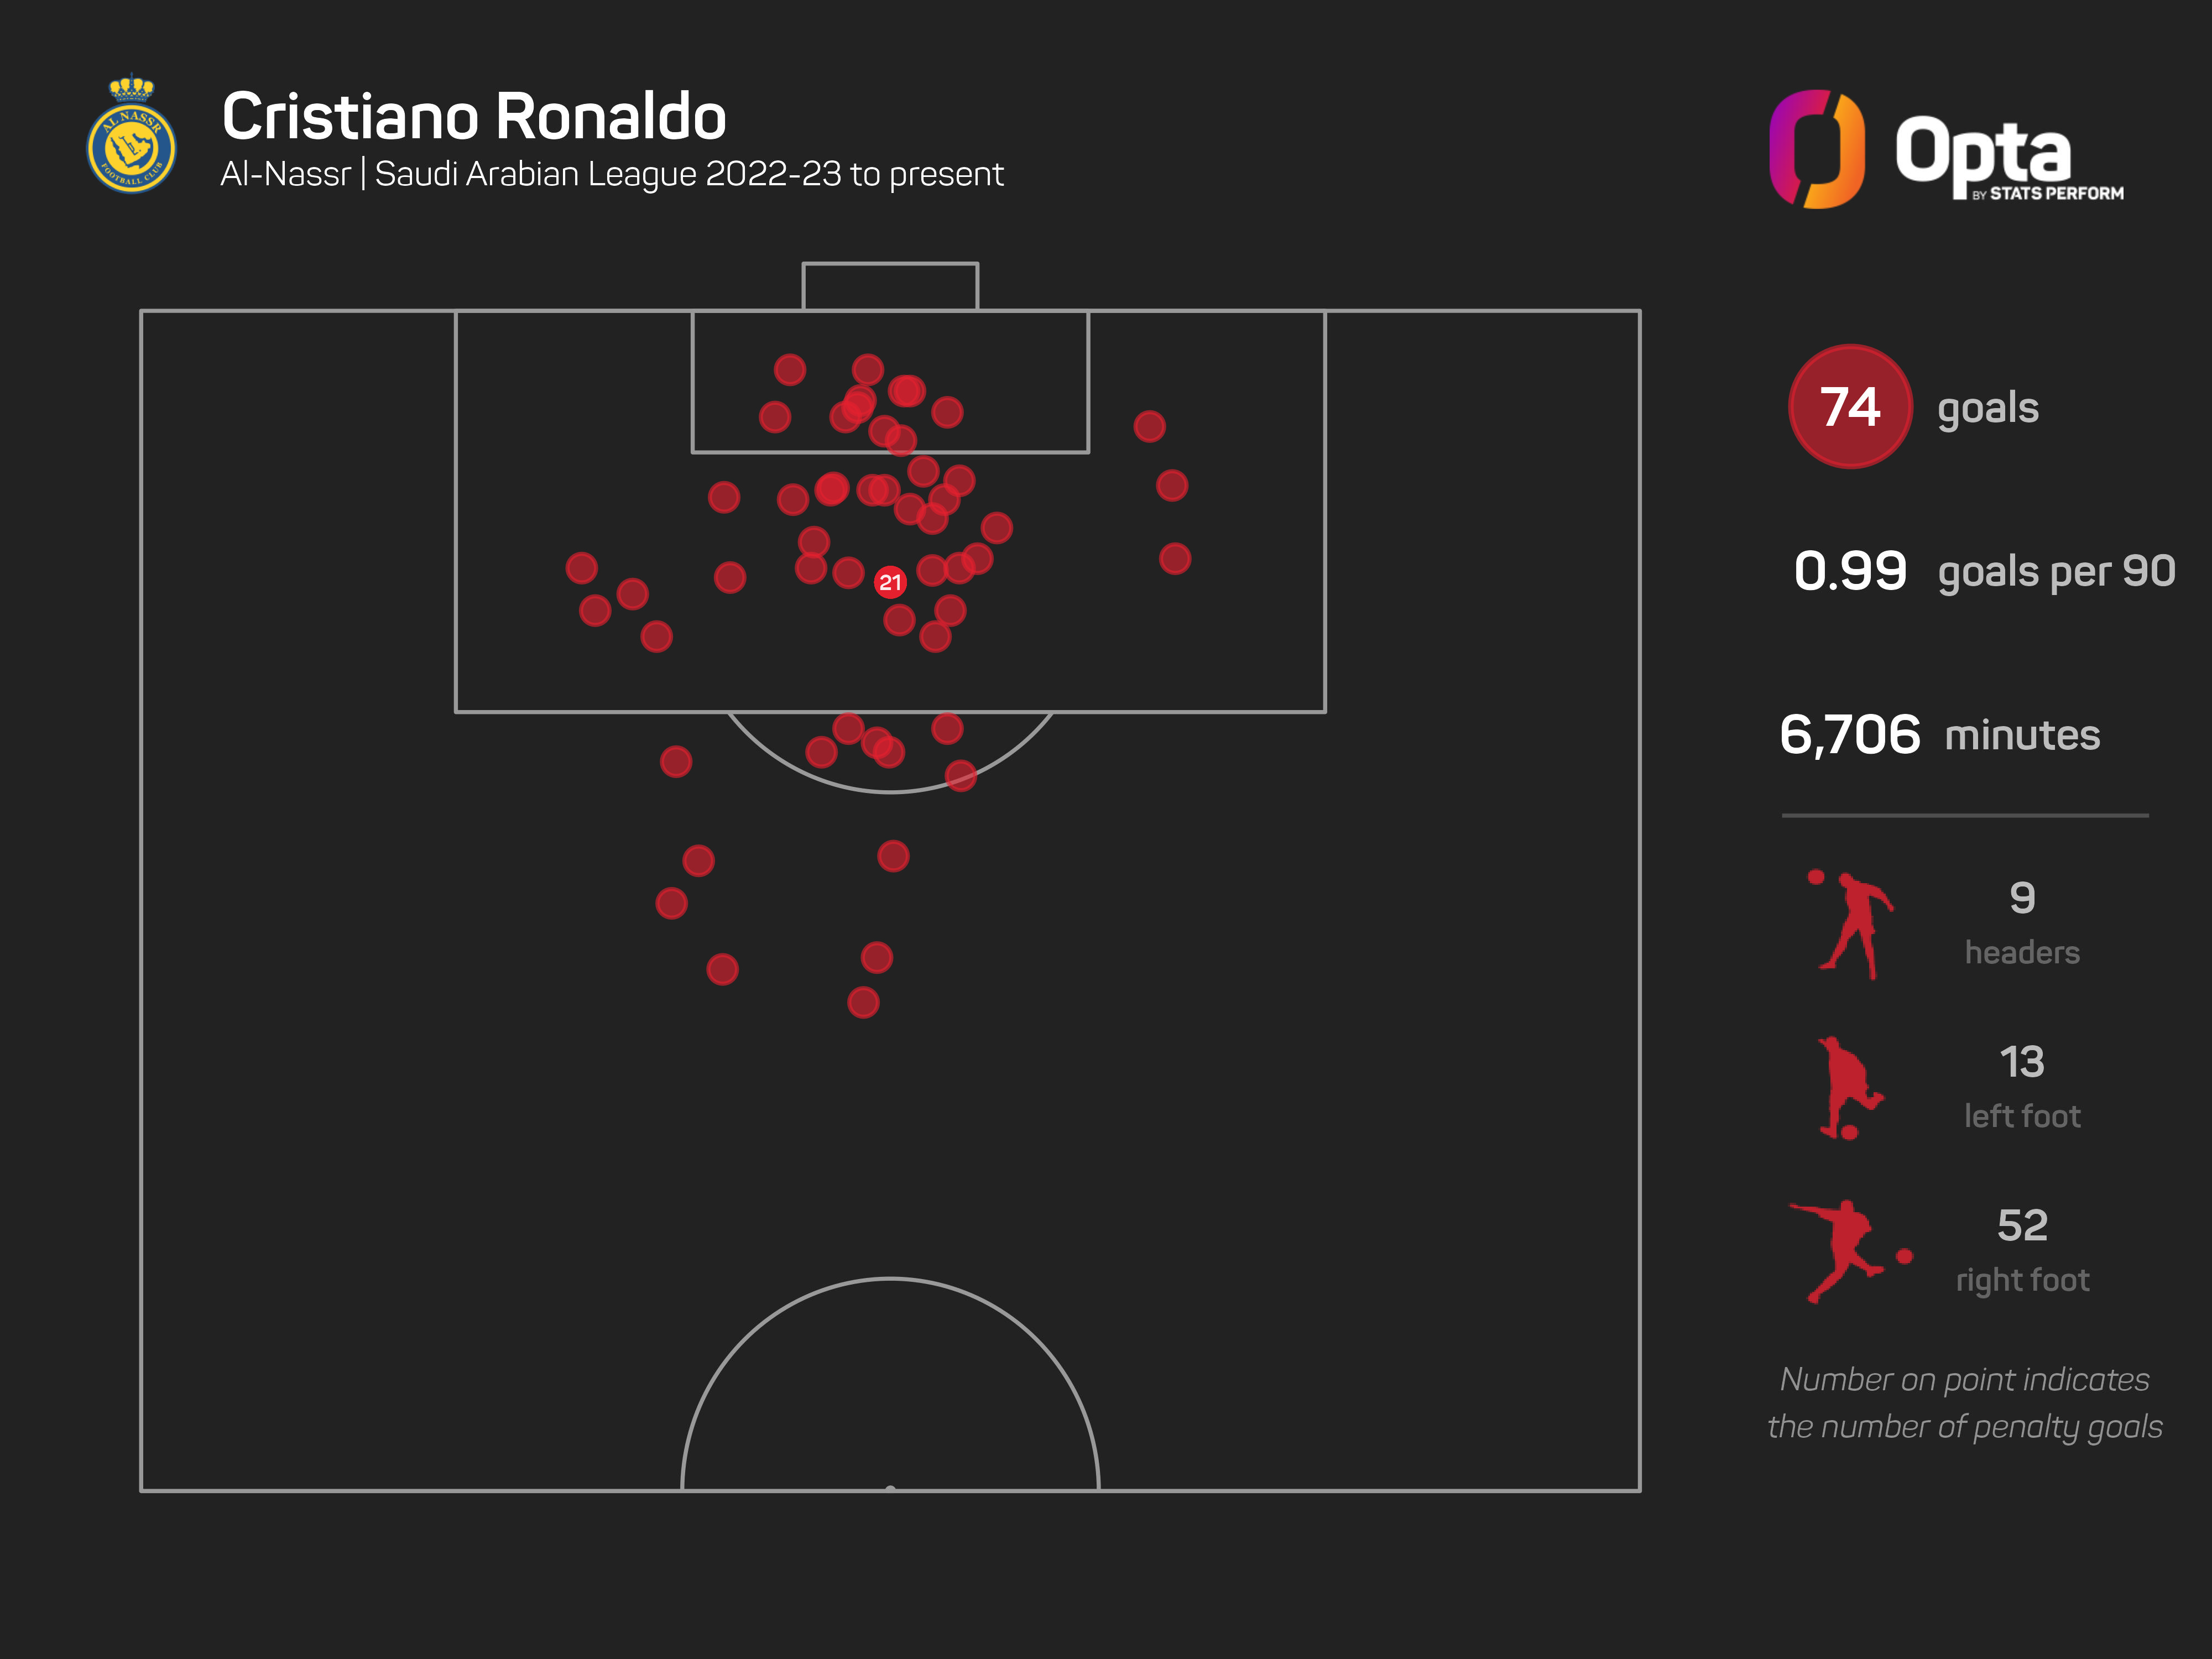Click the Opta logo symbol
The height and width of the screenshot is (1659, 2212).
tap(1816, 150)
